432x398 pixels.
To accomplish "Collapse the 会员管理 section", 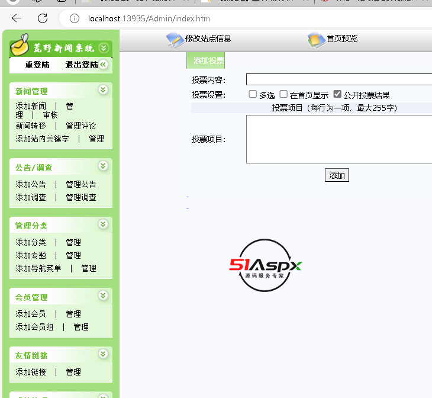I will pyautogui.click(x=103, y=296).
